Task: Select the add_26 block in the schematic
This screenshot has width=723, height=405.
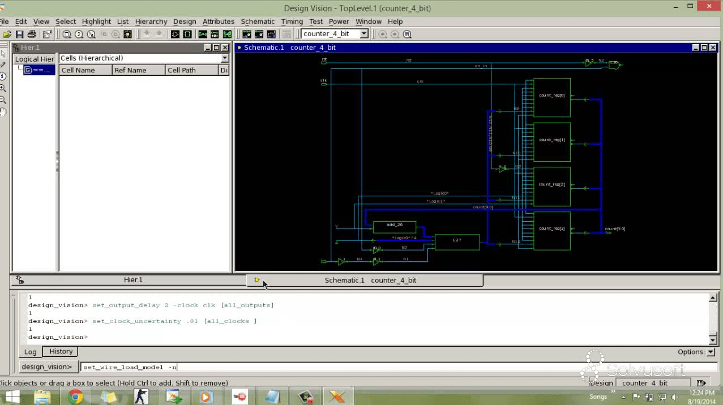Action: (x=395, y=227)
